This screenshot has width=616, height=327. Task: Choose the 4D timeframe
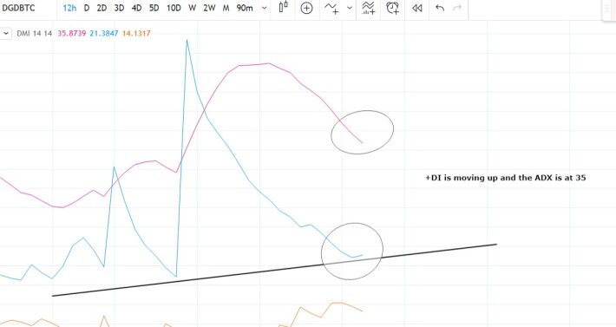coord(136,8)
